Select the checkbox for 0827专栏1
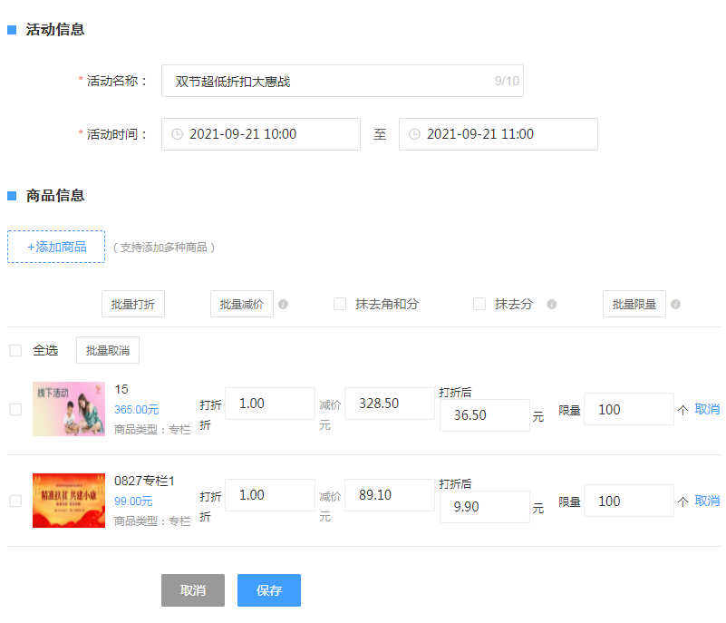The height and width of the screenshot is (623, 726). click(x=15, y=501)
